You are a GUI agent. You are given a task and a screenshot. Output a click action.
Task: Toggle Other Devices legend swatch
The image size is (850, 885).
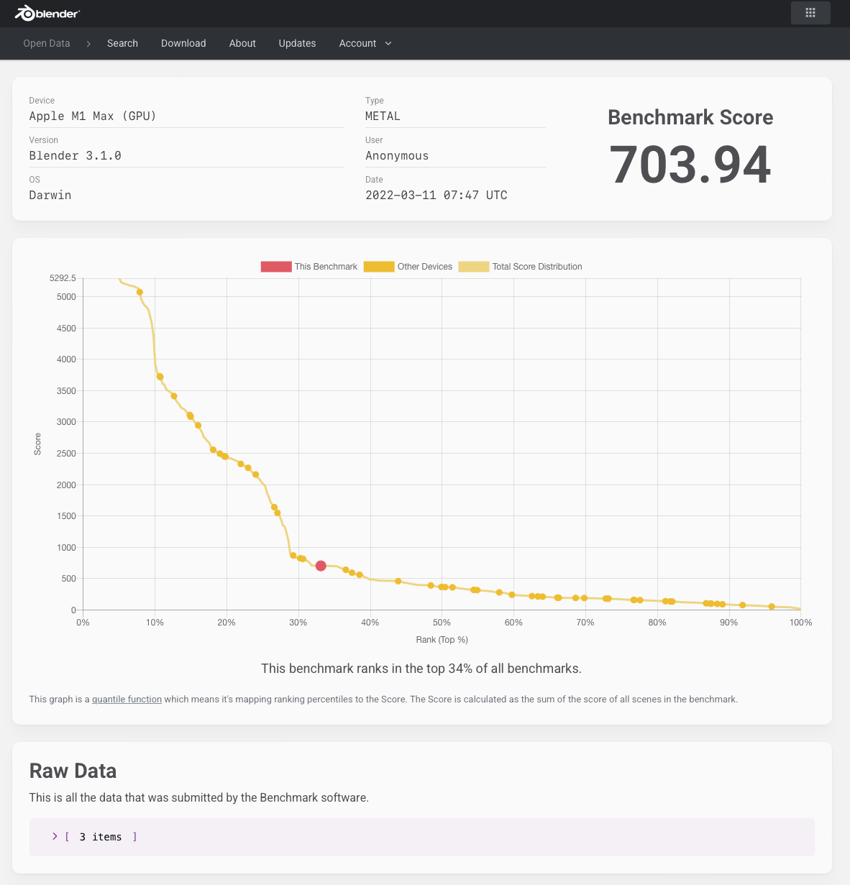click(x=379, y=267)
